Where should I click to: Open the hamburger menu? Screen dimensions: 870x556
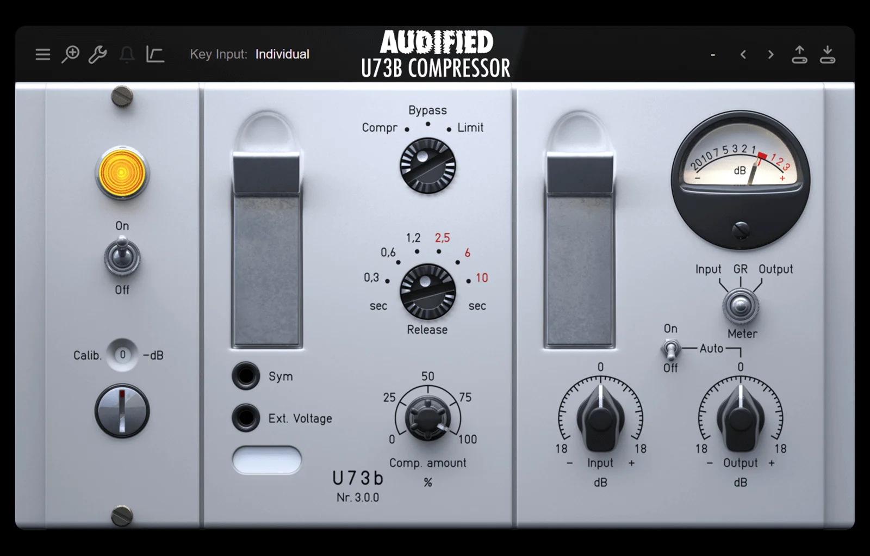pos(43,54)
